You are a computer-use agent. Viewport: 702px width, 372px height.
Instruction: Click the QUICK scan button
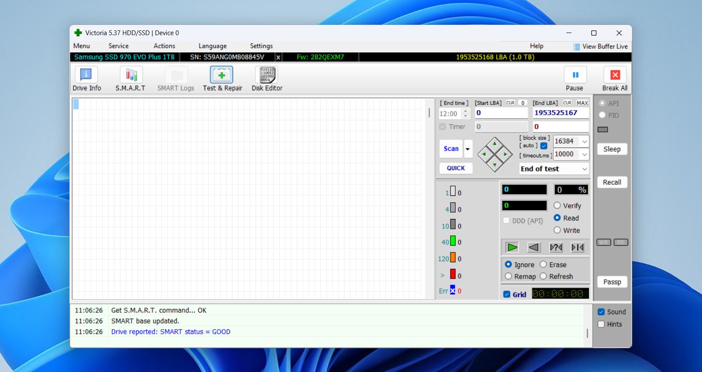456,168
